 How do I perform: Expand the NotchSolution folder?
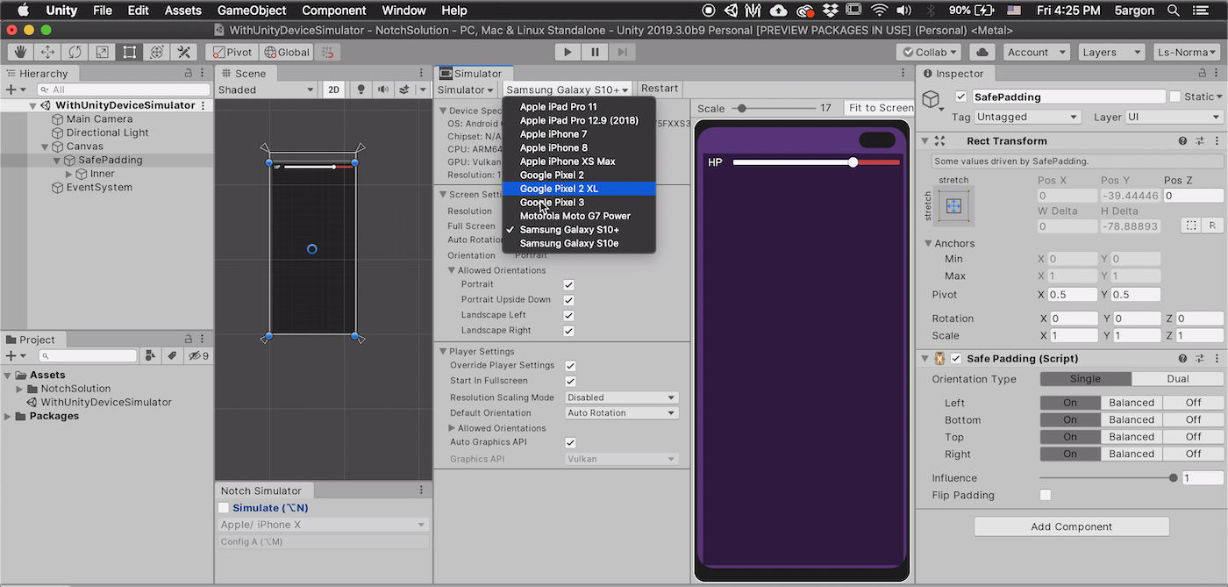(19, 389)
